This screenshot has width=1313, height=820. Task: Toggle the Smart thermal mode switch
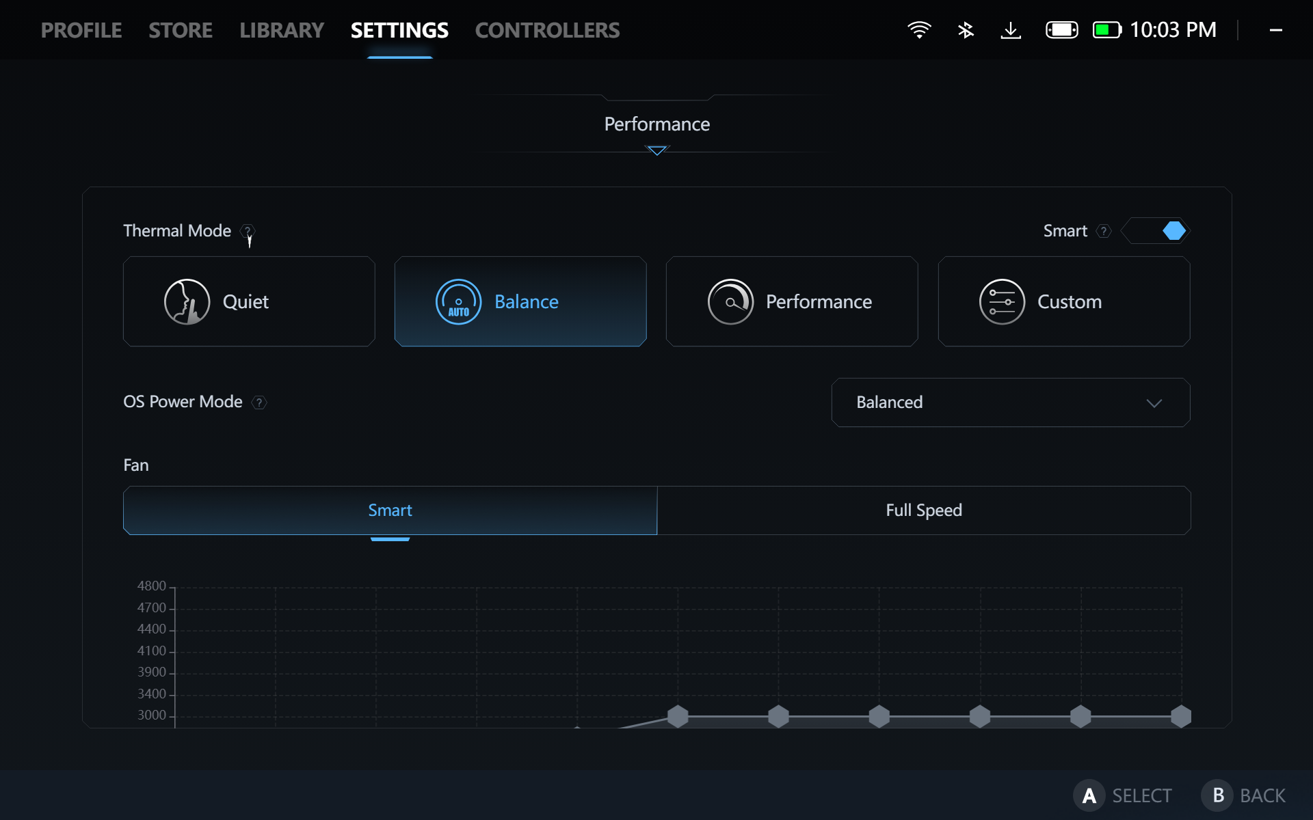[x=1156, y=231]
